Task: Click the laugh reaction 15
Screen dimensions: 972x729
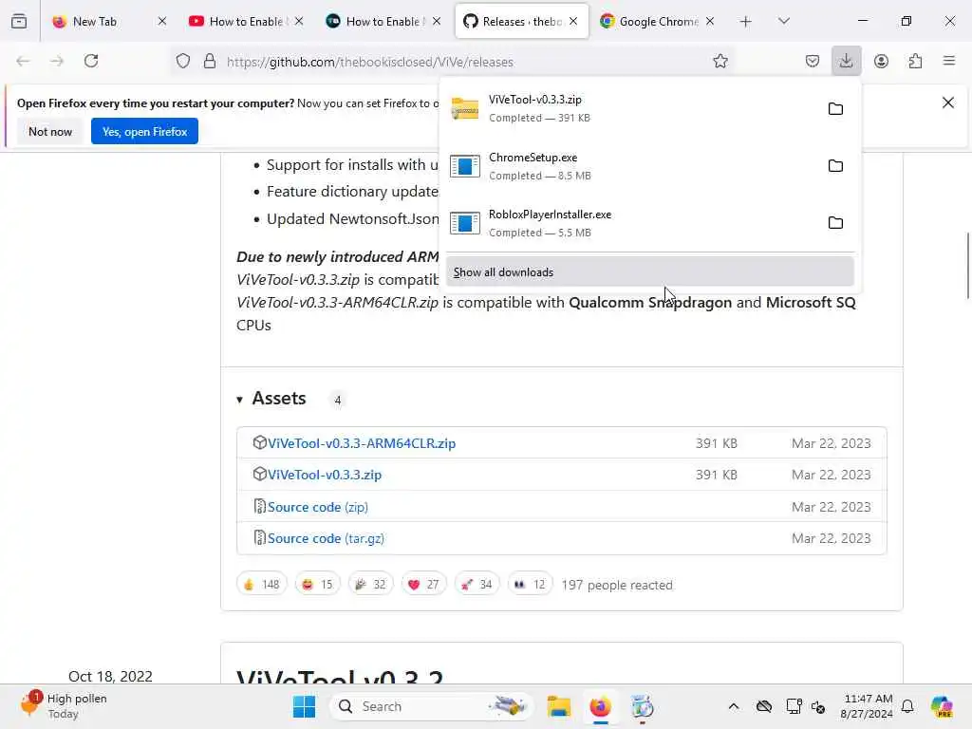Action: 317,584
